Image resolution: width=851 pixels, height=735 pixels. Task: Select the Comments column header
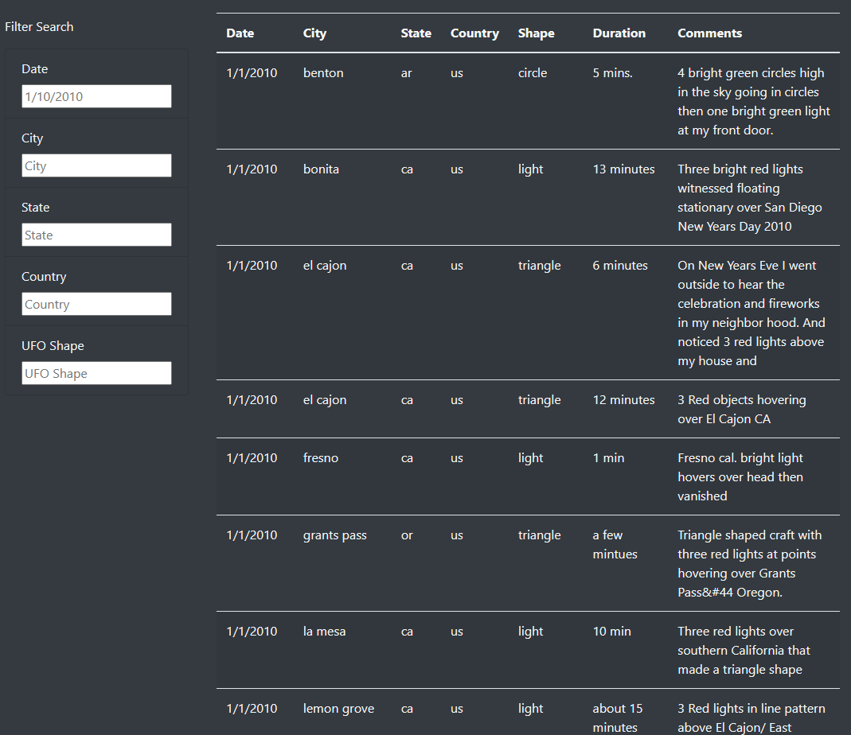point(709,33)
